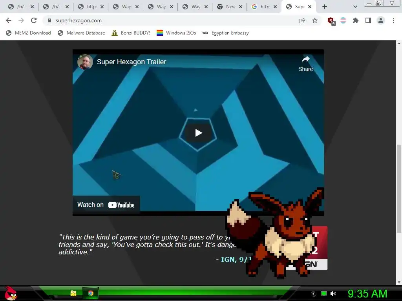
Task: Open the striped flag extension icon
Action: pos(343,20)
